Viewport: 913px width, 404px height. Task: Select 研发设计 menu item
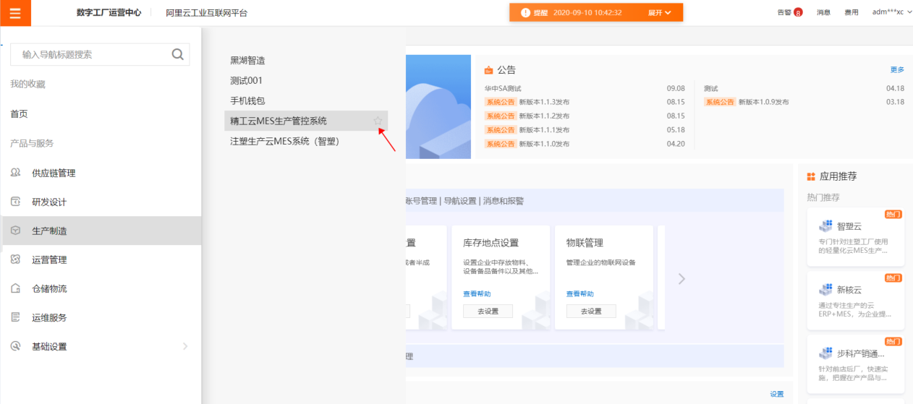101,202
